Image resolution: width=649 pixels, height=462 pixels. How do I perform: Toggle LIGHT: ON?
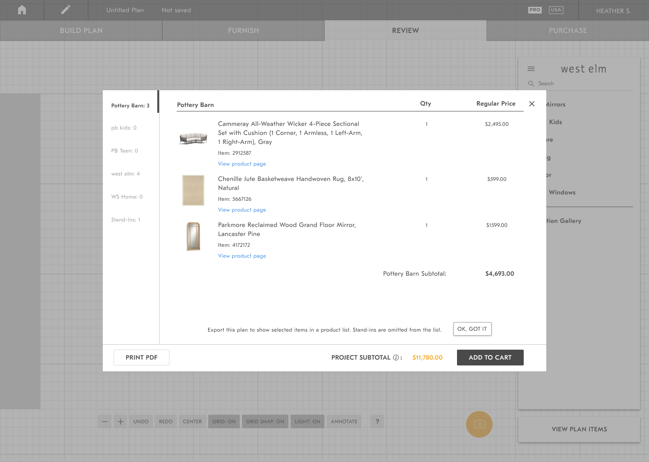point(307,421)
